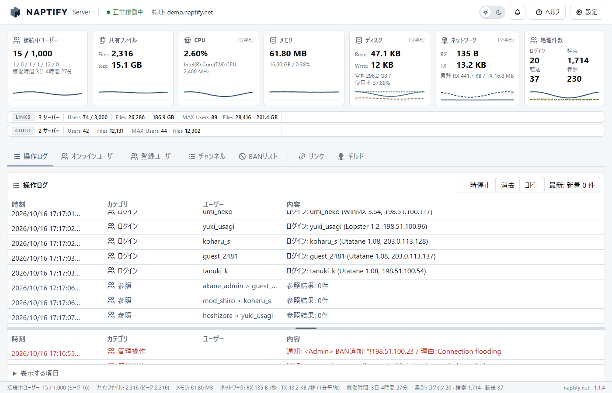This screenshot has width=612, height=393.
Task: Click the splitter handle between log panes
Action: (x=306, y=328)
